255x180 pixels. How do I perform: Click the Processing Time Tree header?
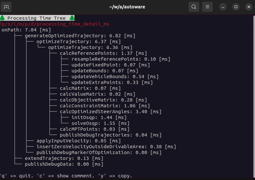click(x=37, y=18)
